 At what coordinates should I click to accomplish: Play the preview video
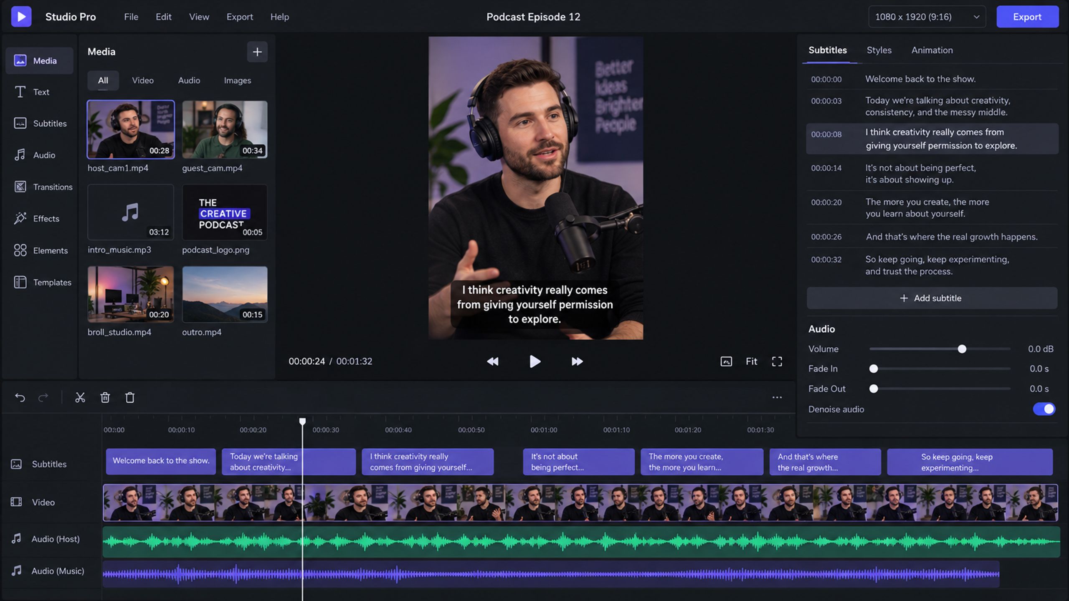pyautogui.click(x=535, y=361)
